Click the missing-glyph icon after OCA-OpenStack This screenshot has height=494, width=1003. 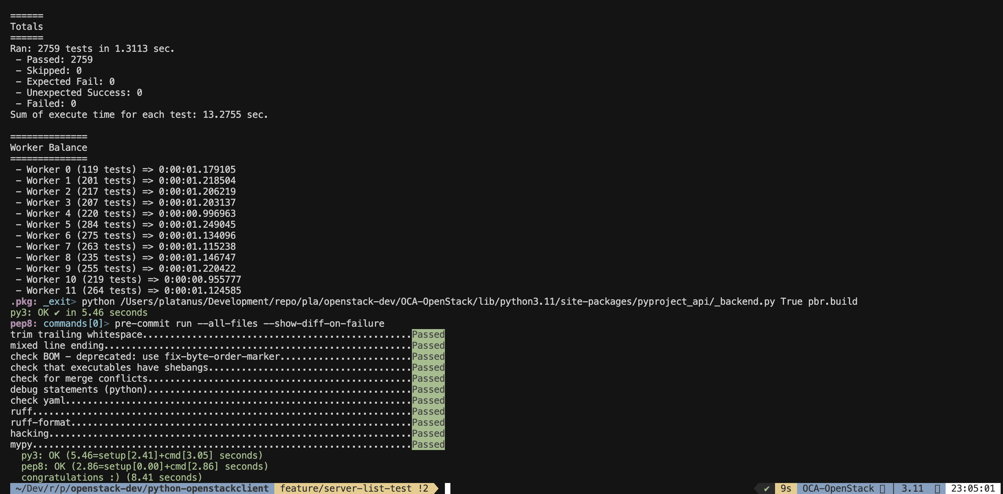882,489
